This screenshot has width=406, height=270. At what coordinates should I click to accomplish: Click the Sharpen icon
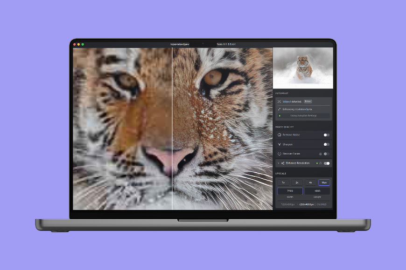[x=279, y=144]
